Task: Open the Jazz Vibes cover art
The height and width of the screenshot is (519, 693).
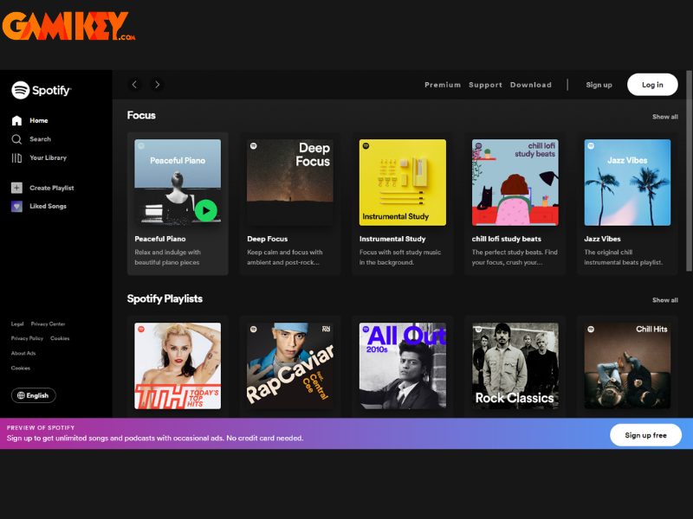Action: pyautogui.click(x=627, y=183)
